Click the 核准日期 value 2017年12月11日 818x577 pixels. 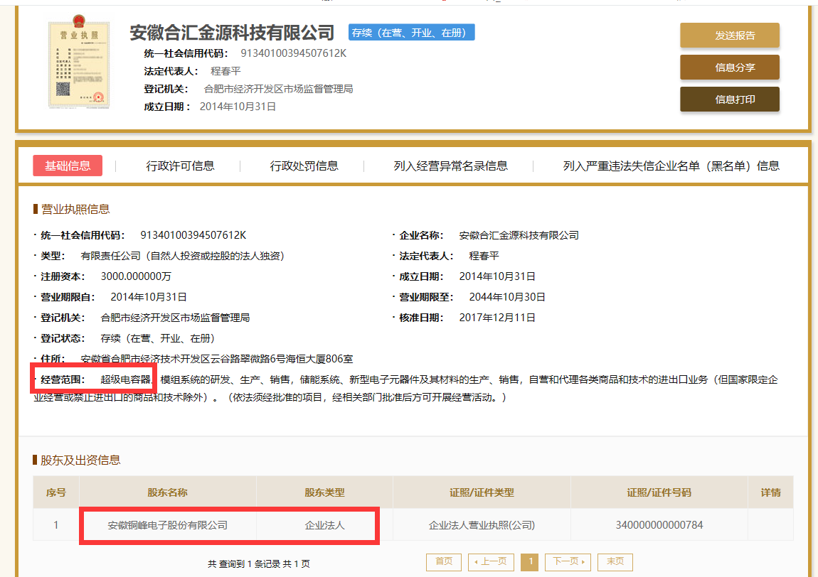[497, 318]
